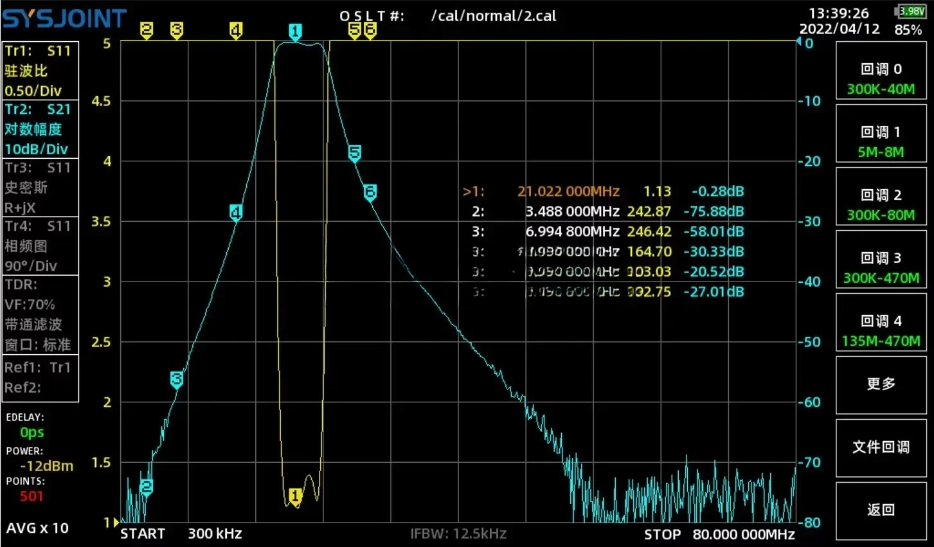Click the 带通滤波 TDR mode setting

[x=33, y=325]
